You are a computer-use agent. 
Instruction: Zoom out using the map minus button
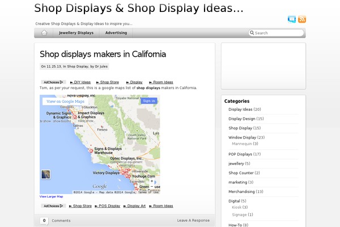[x=152, y=187]
